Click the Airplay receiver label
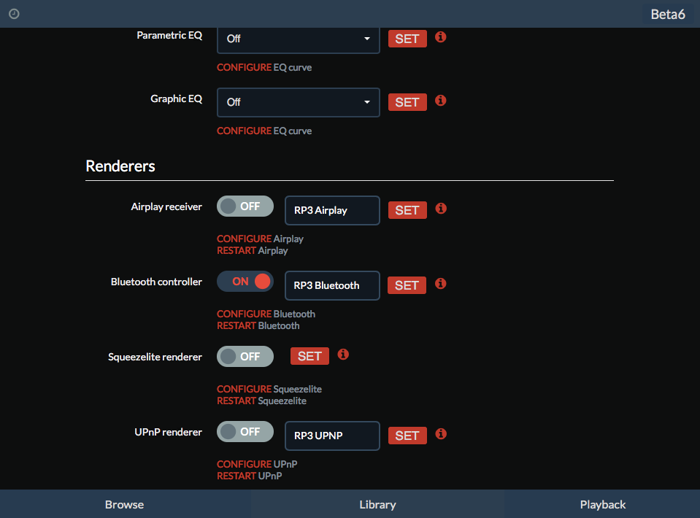700x518 pixels. 166,206
